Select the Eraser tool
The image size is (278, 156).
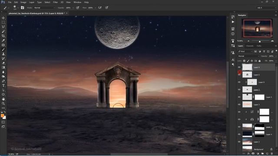click(x=3, y=63)
